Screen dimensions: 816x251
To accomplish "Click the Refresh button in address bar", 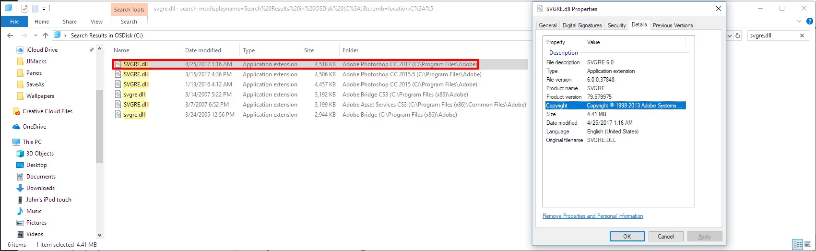I will (738, 36).
